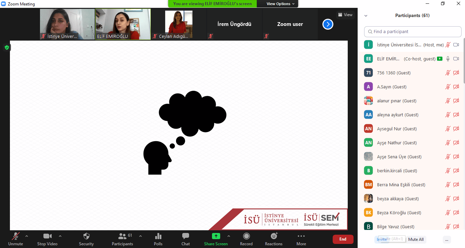The width and height of the screenshot is (465, 248).
Task: Click the Find a participant search field
Action: point(413,32)
